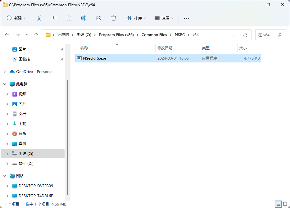Switch to details view layout
290x208 pixels.
pos(278,204)
